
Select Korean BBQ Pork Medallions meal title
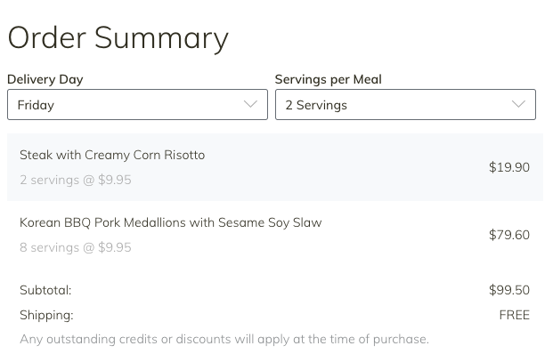pyautogui.click(x=171, y=222)
